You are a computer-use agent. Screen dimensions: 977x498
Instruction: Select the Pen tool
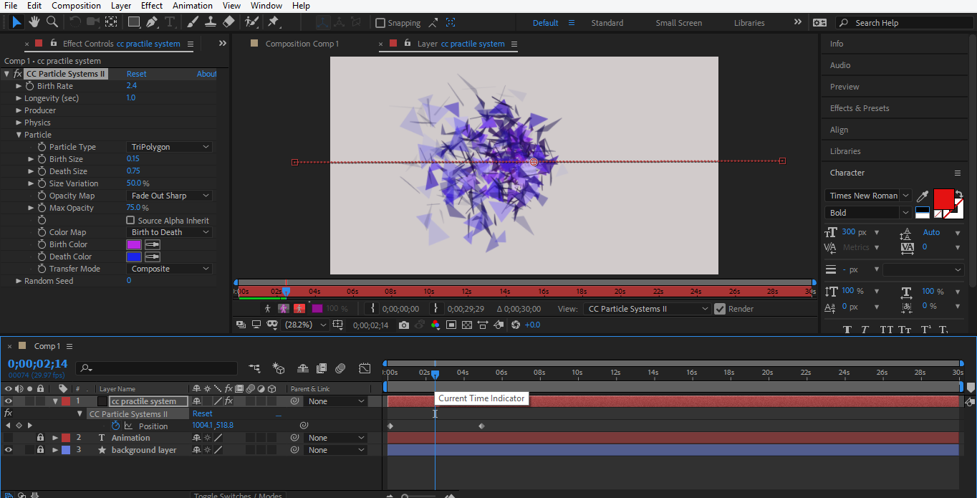pyautogui.click(x=152, y=22)
